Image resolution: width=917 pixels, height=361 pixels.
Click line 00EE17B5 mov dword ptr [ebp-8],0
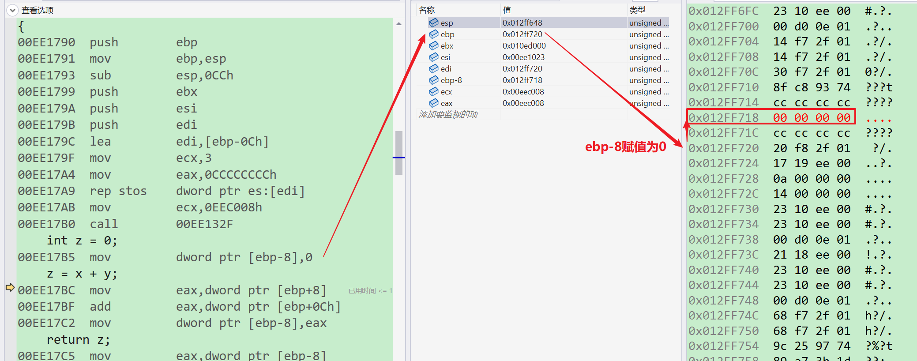pyautogui.click(x=165, y=257)
